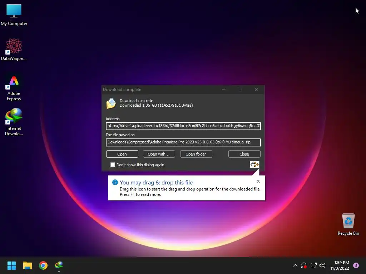Close the Download complete window
Image resolution: width=366 pixels, height=274 pixels.
[x=256, y=90]
